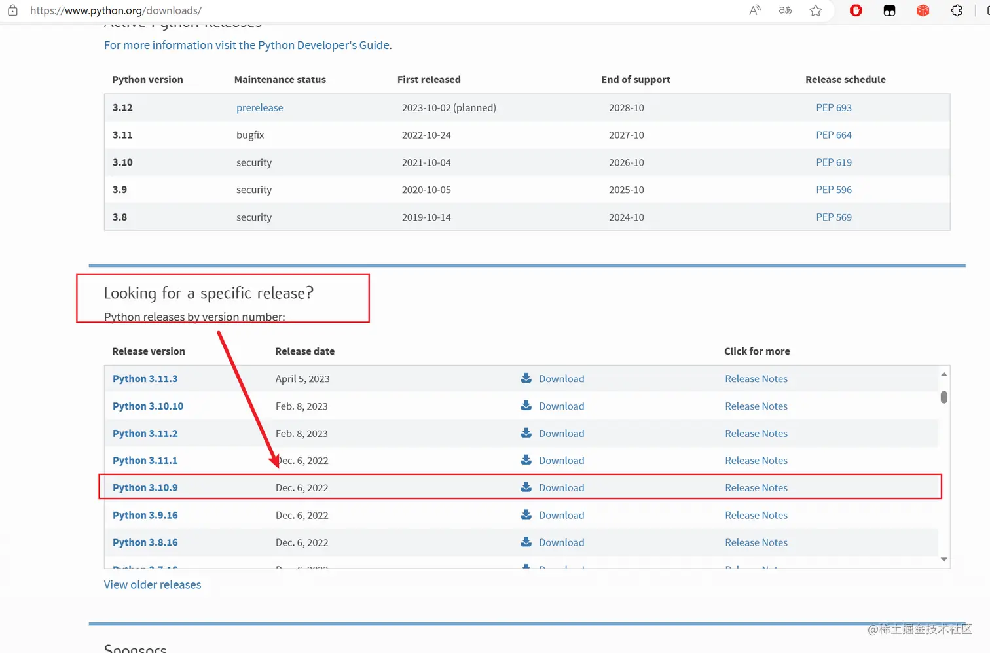
Task: Open the Read Aloud icon in address bar
Action: [755, 10]
